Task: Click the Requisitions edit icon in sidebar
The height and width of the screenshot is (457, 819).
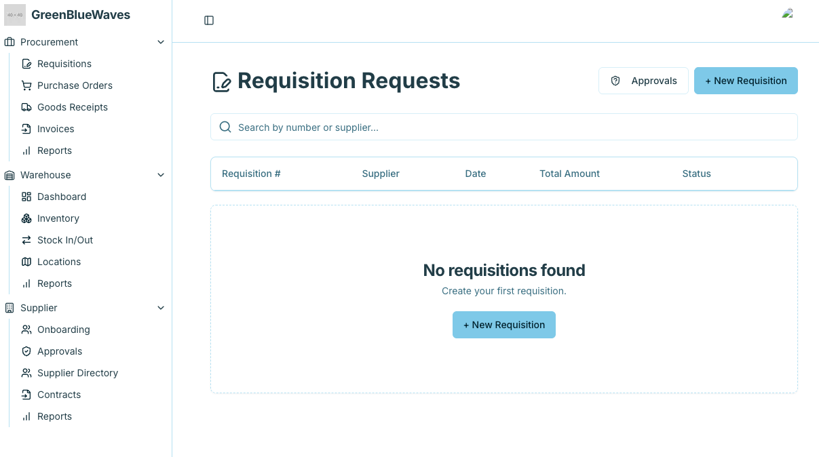Action: pos(26,64)
